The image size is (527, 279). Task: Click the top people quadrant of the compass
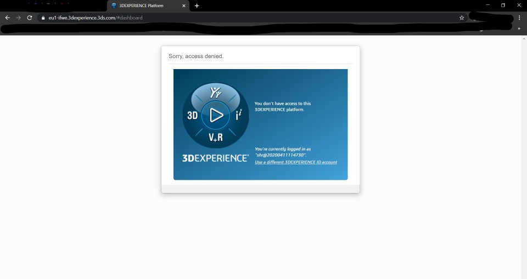coord(215,92)
